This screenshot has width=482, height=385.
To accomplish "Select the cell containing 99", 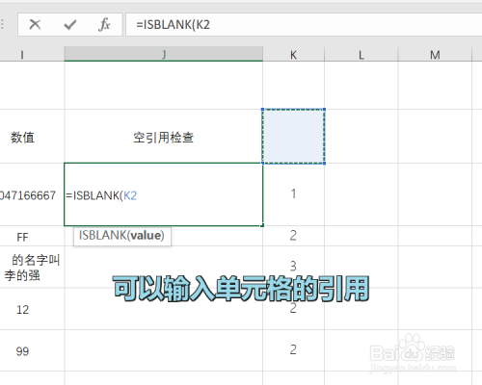I will click(x=32, y=351).
